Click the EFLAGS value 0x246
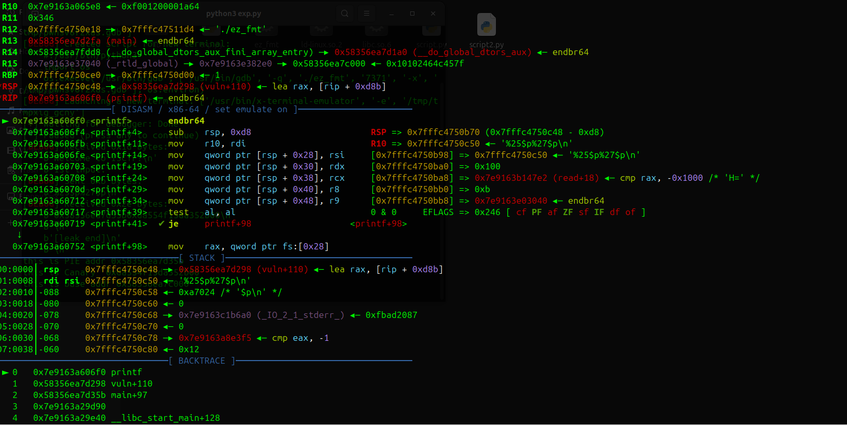Screen dimensions: 847x425 pos(488,212)
